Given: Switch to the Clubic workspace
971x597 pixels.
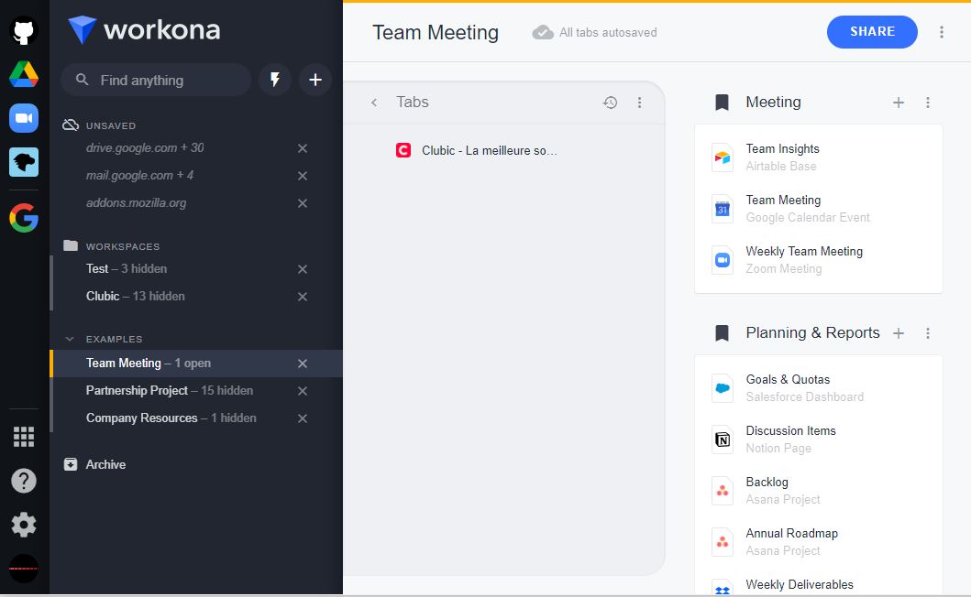Looking at the screenshot, I should 136,296.
